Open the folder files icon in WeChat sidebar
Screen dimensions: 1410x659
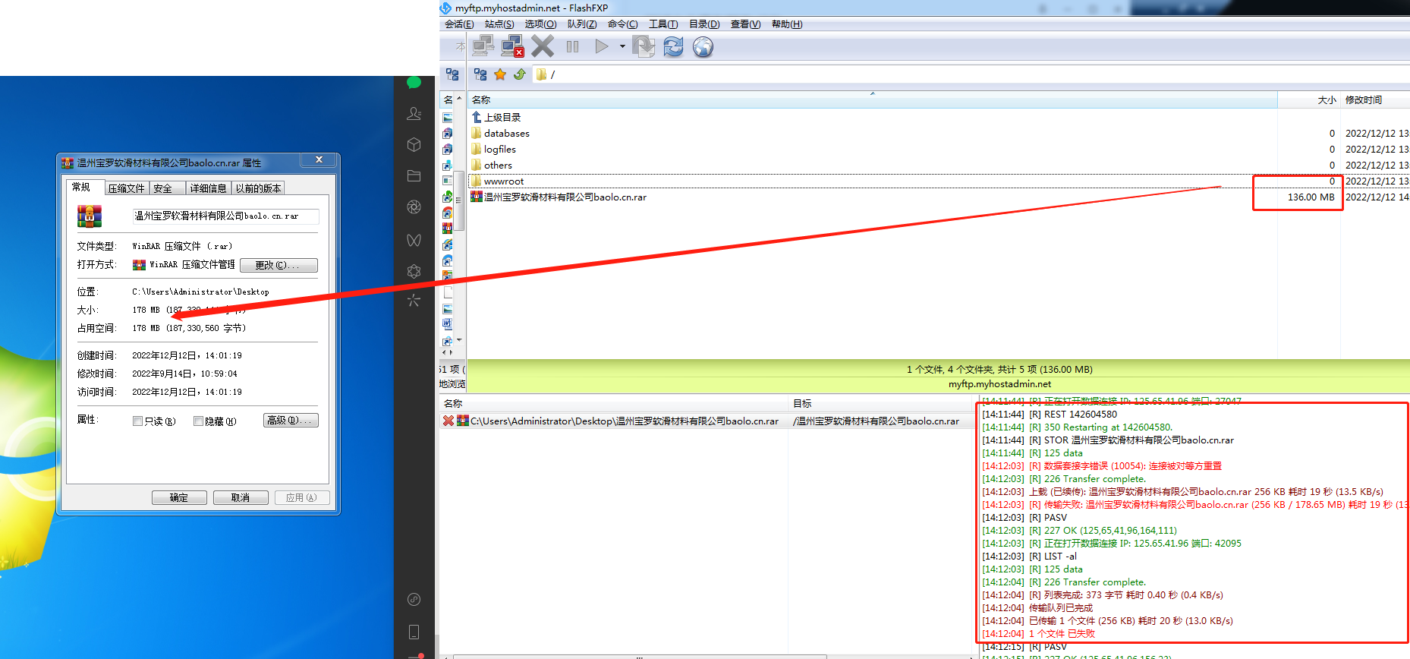coord(414,175)
